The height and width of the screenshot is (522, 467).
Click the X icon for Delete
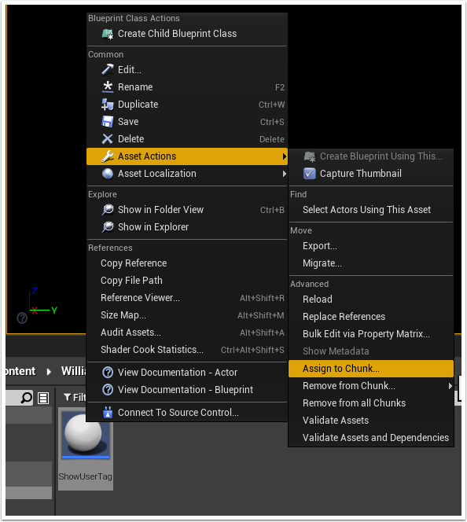tap(107, 139)
